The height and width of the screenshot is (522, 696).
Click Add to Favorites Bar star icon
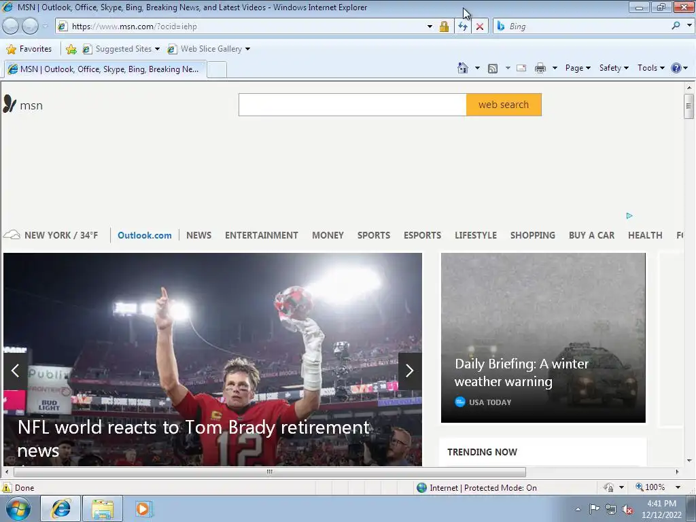(x=71, y=49)
